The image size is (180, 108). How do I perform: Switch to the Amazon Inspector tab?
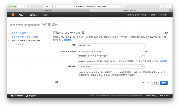pos(130,10)
